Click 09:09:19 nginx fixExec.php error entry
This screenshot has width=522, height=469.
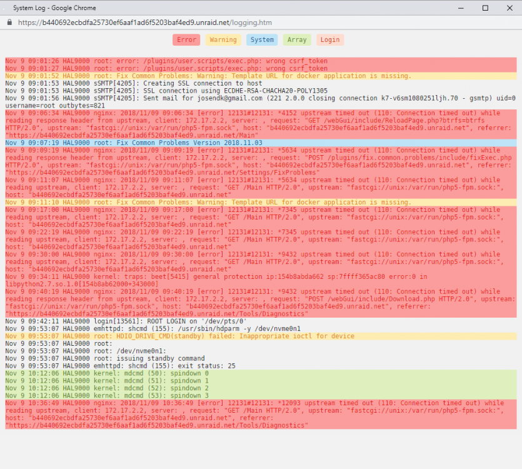(x=261, y=161)
